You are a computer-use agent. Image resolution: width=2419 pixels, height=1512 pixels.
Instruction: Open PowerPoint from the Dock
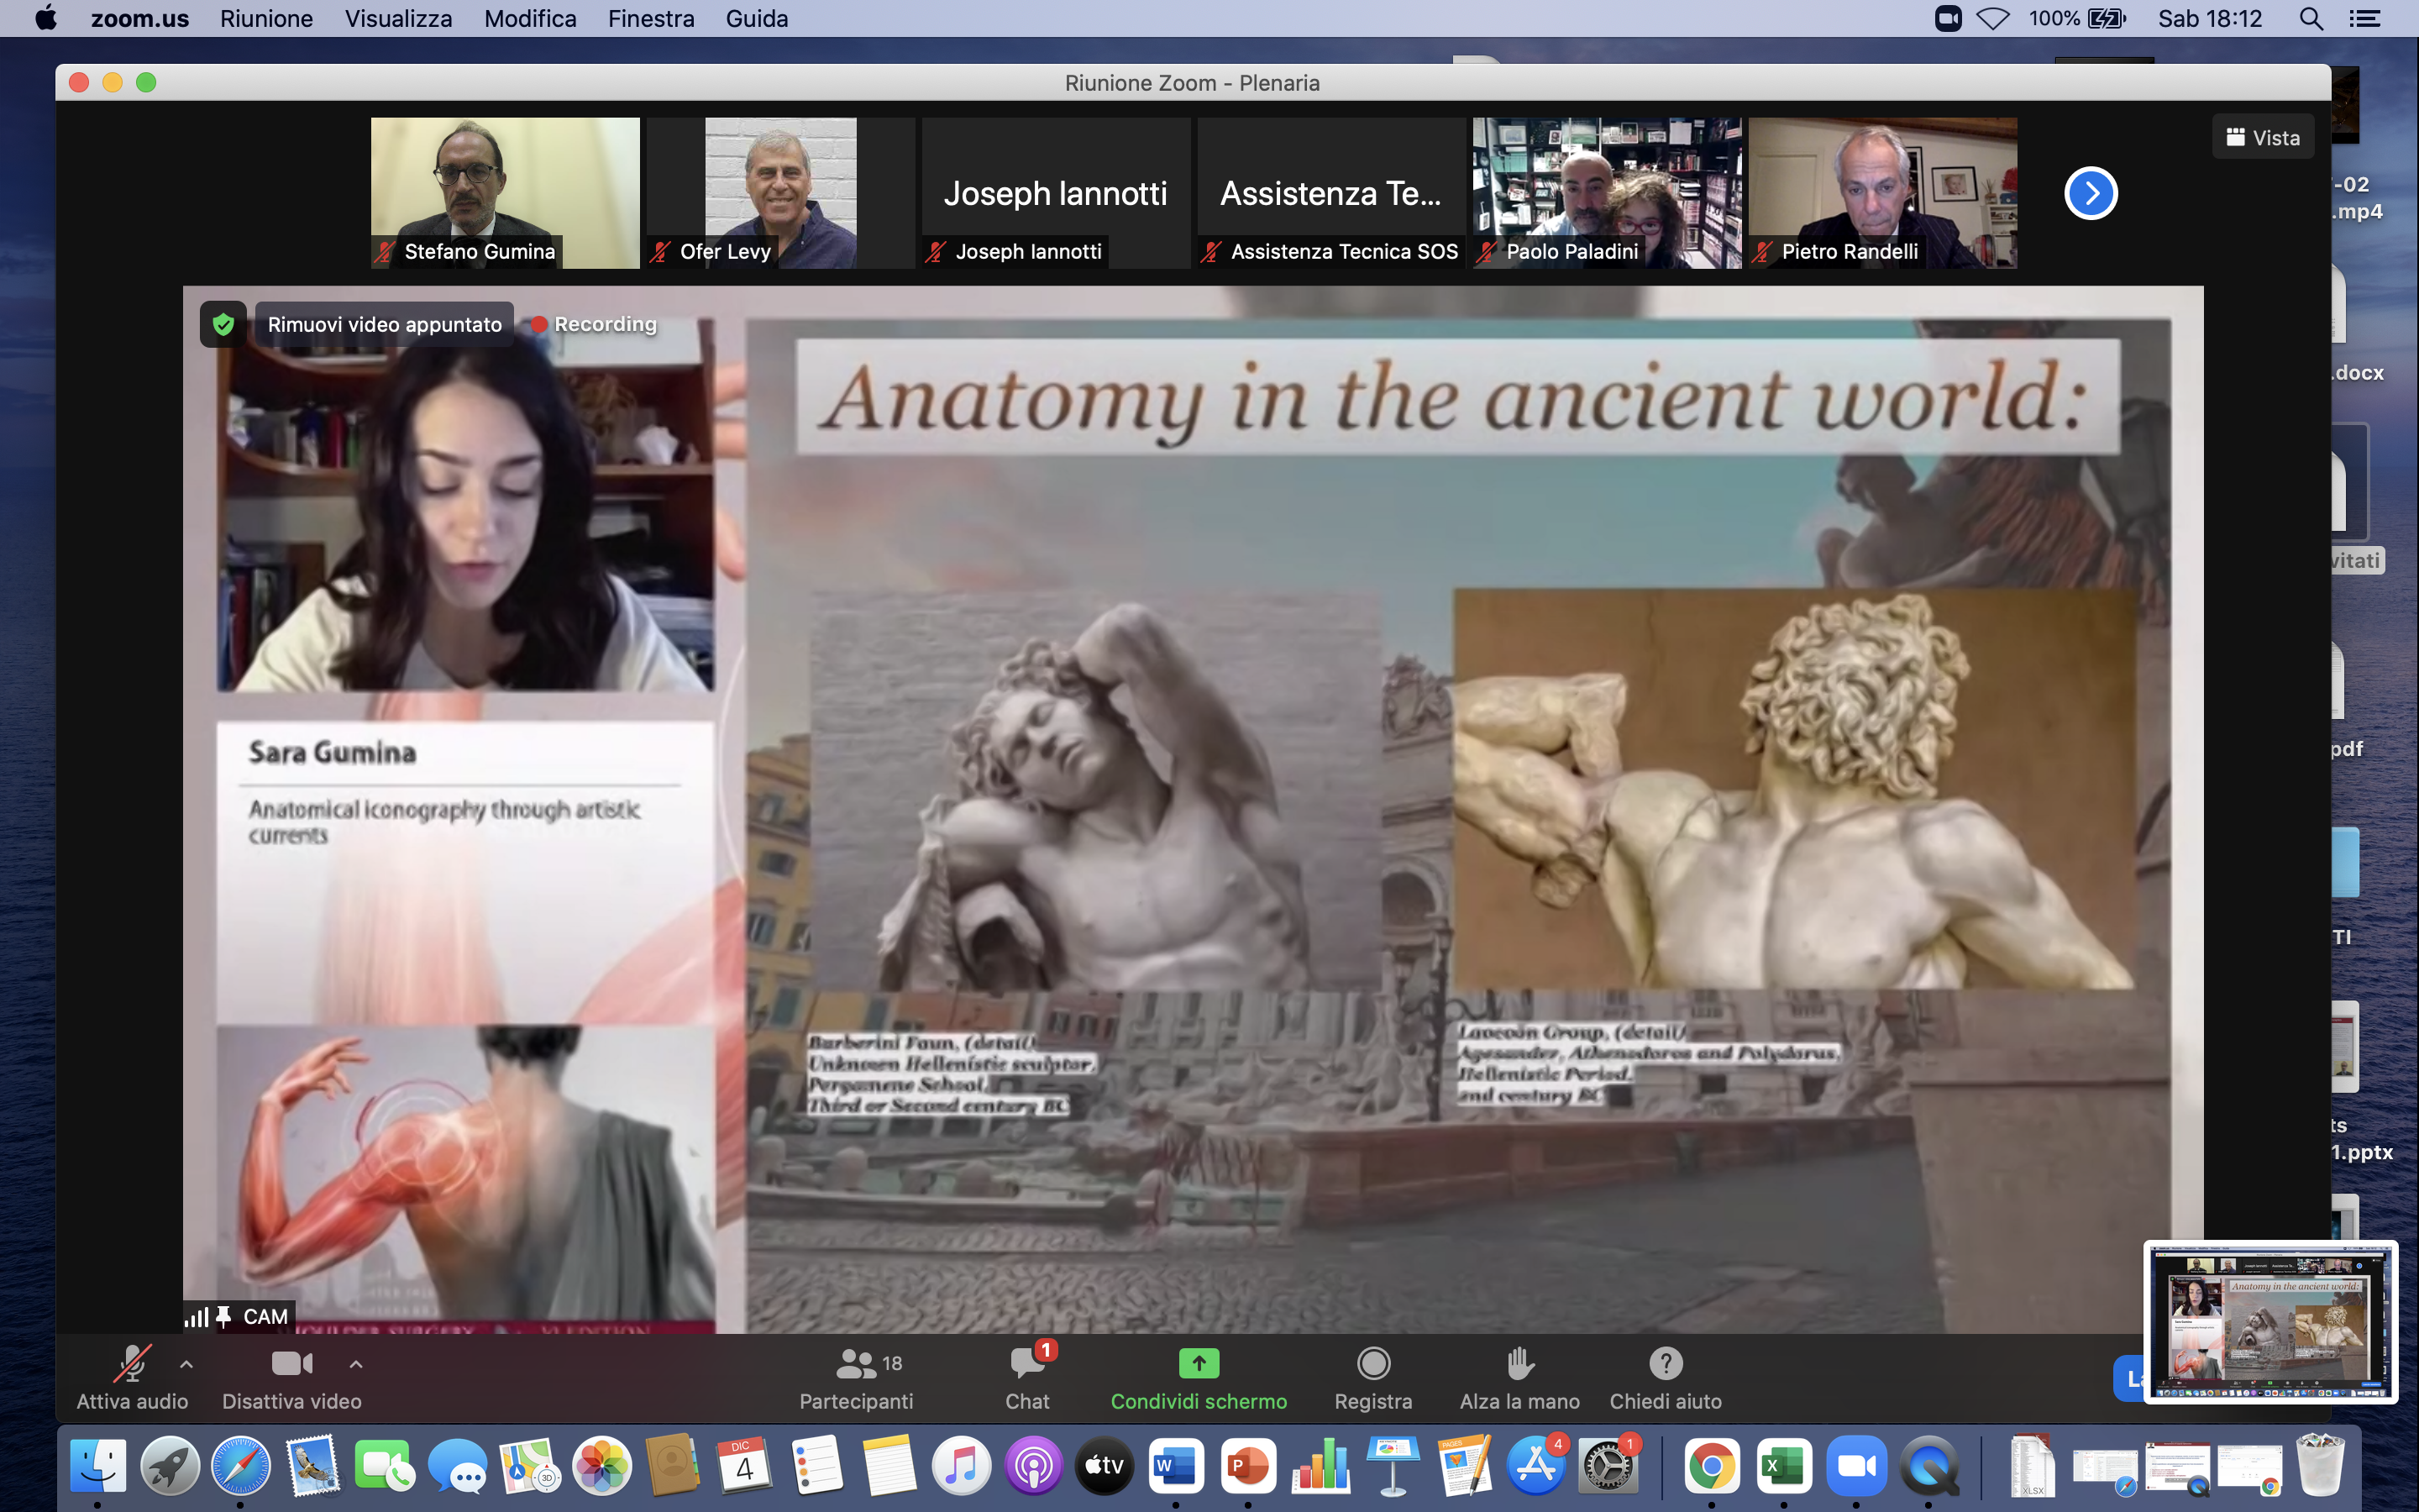1248,1466
